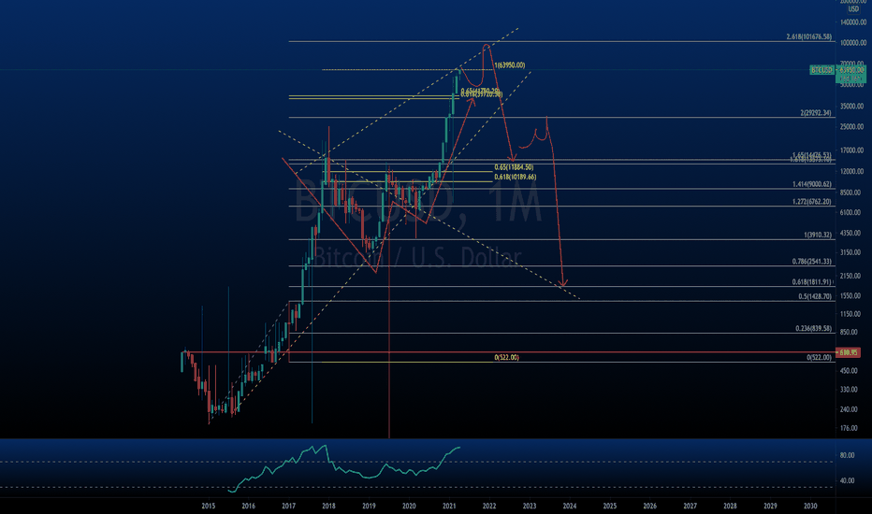Click the 2030 label on time axis

(x=810, y=506)
